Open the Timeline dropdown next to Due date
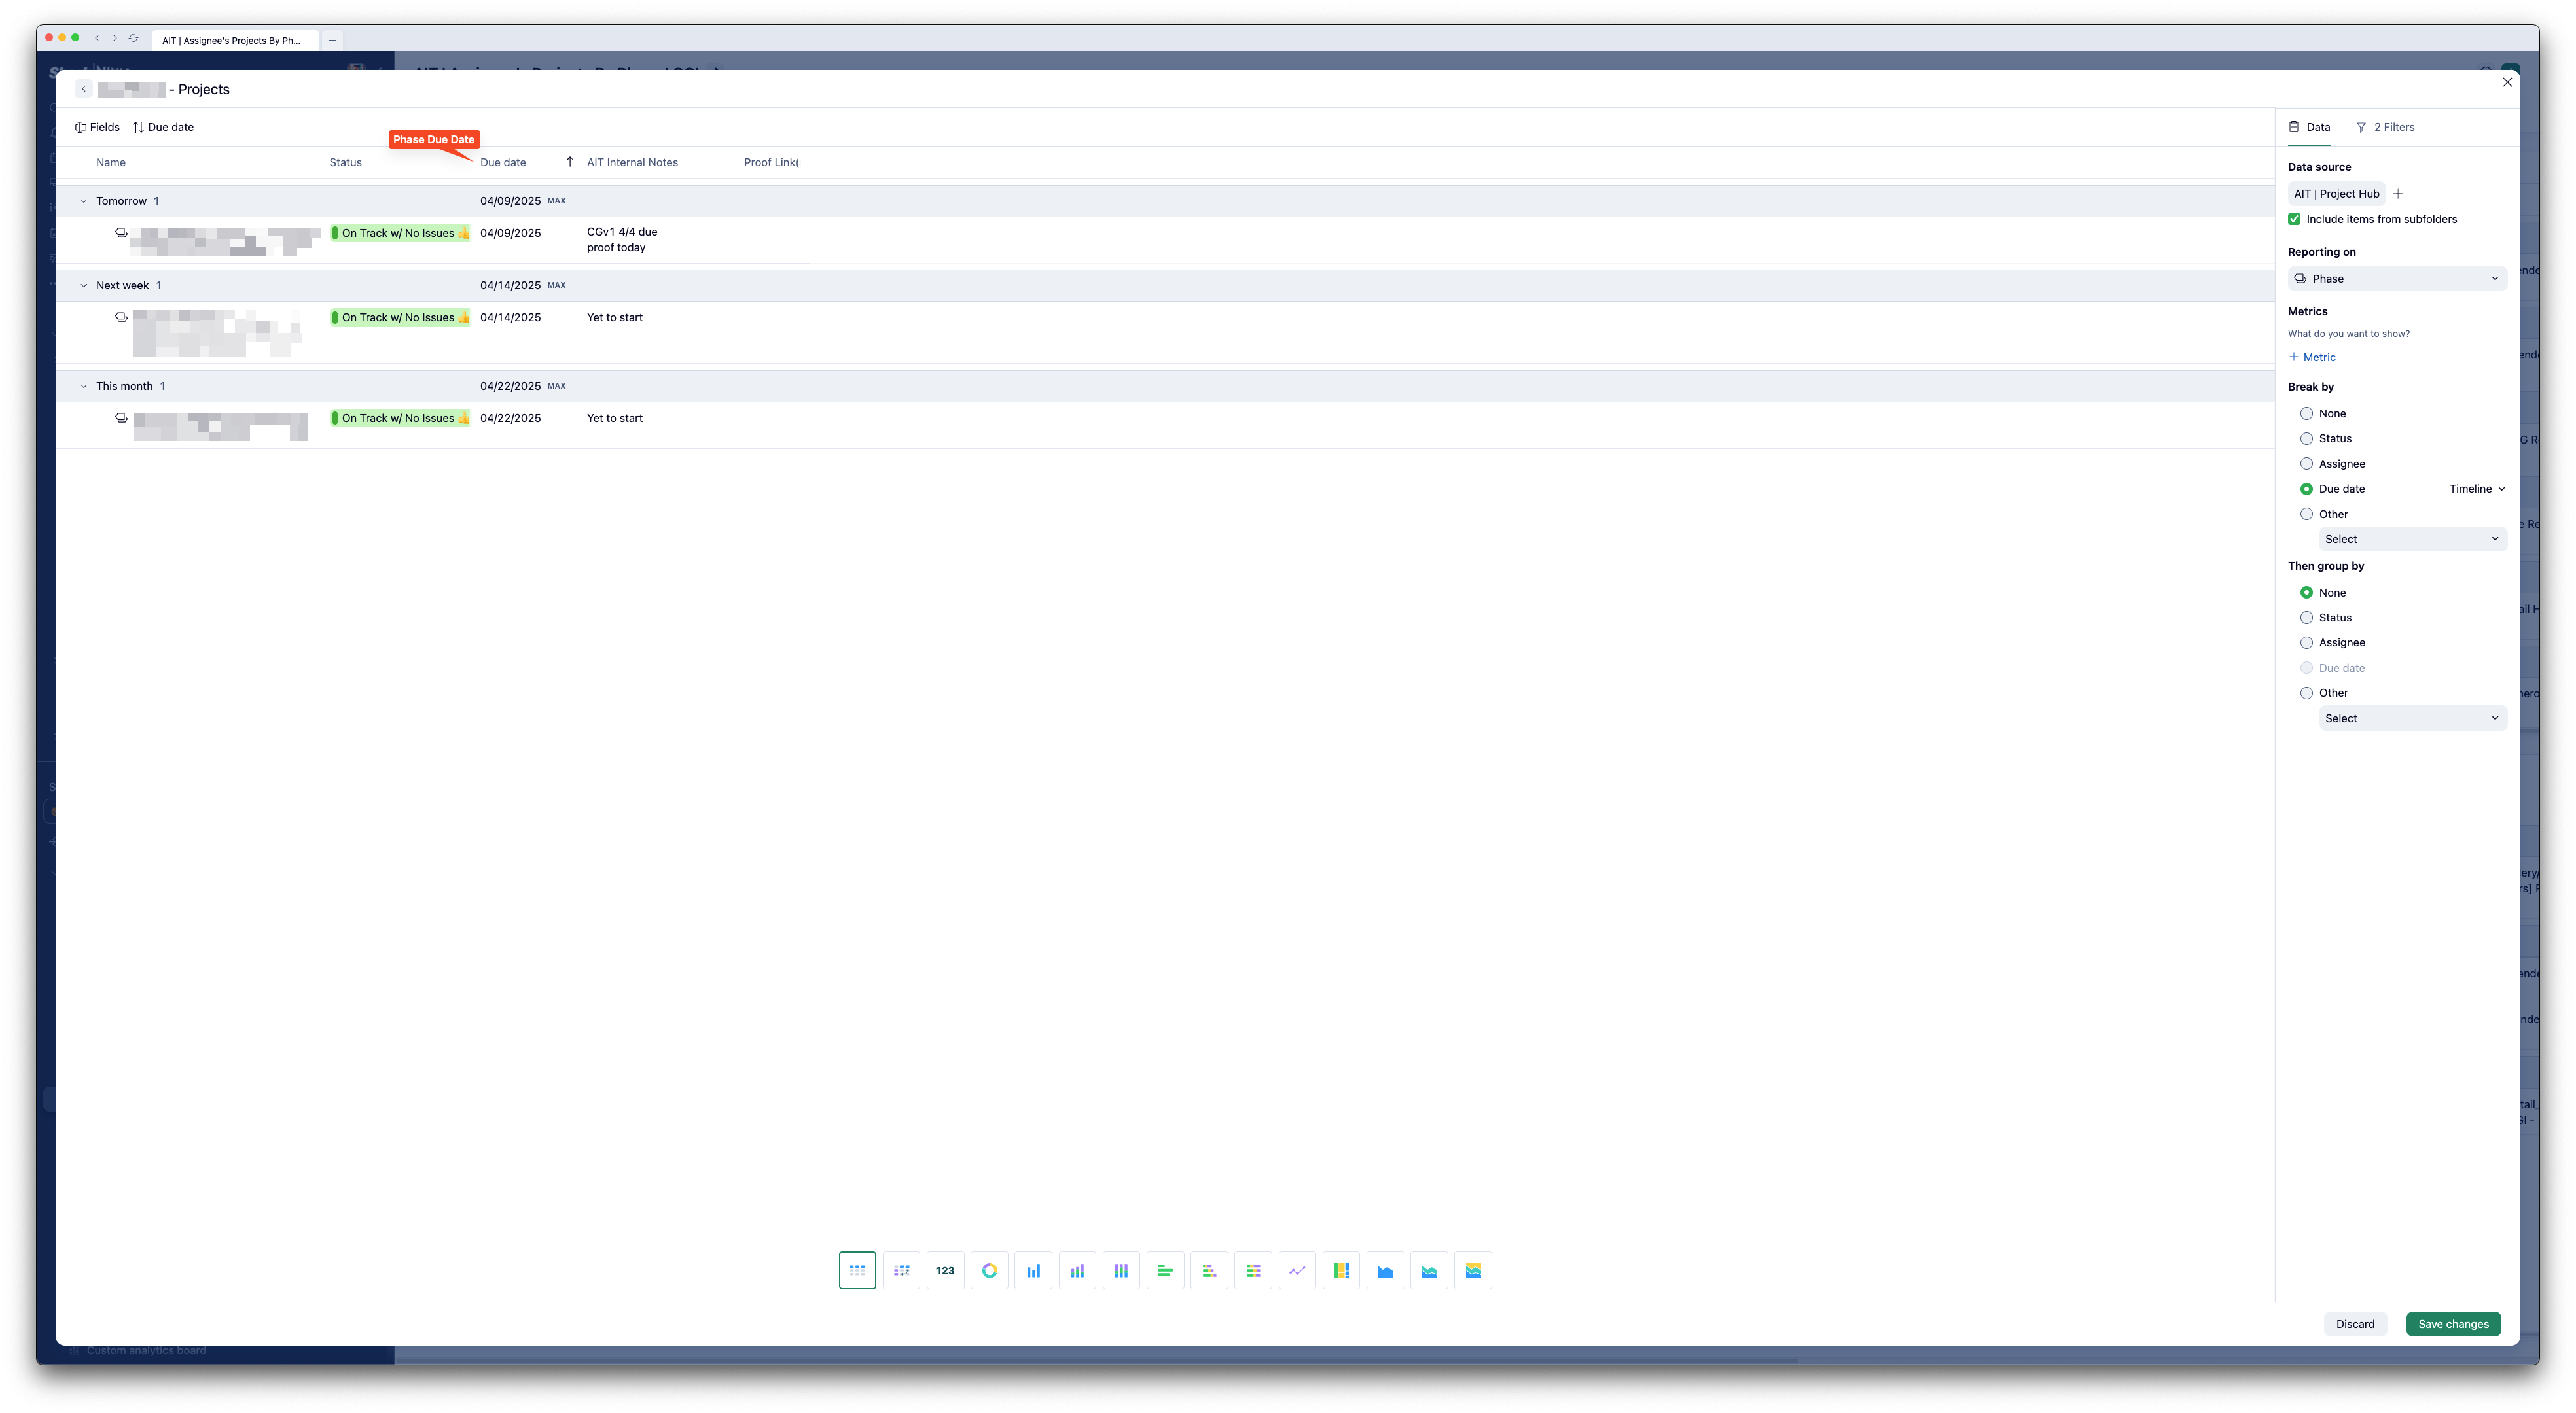This screenshot has height=1413, width=2576. (2476, 489)
